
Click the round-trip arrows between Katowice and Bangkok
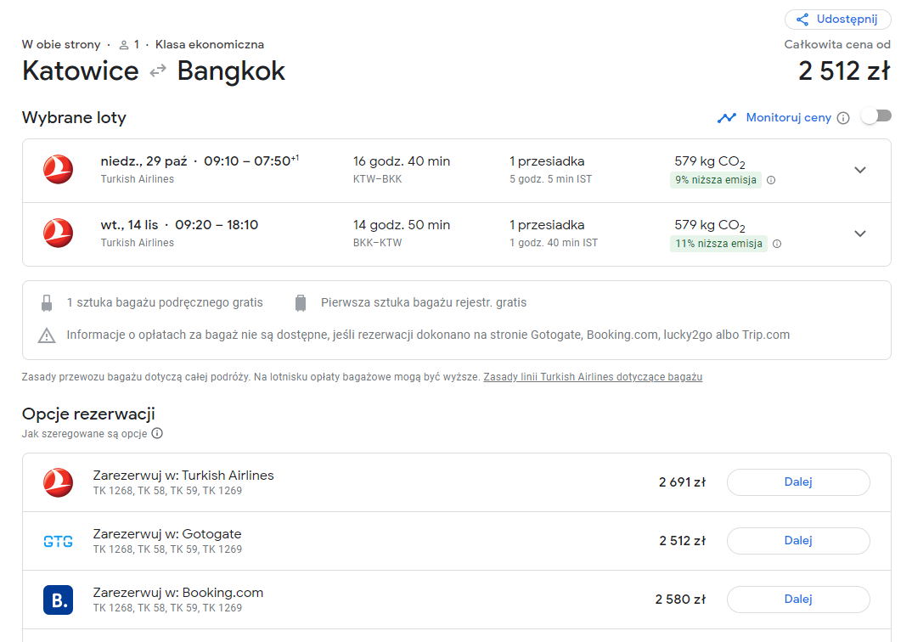tap(158, 71)
